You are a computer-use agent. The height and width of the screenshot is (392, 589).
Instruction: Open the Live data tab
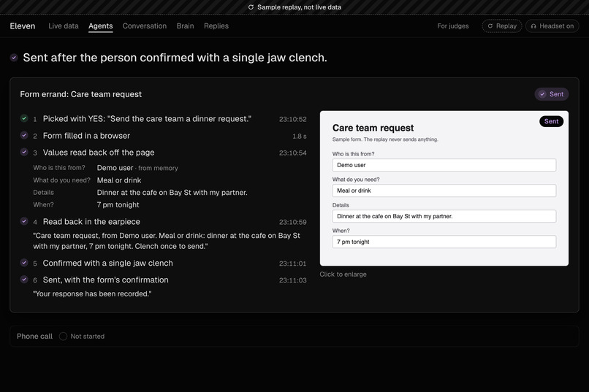pyautogui.click(x=63, y=26)
